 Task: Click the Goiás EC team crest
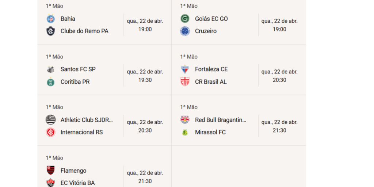pyautogui.click(x=185, y=19)
